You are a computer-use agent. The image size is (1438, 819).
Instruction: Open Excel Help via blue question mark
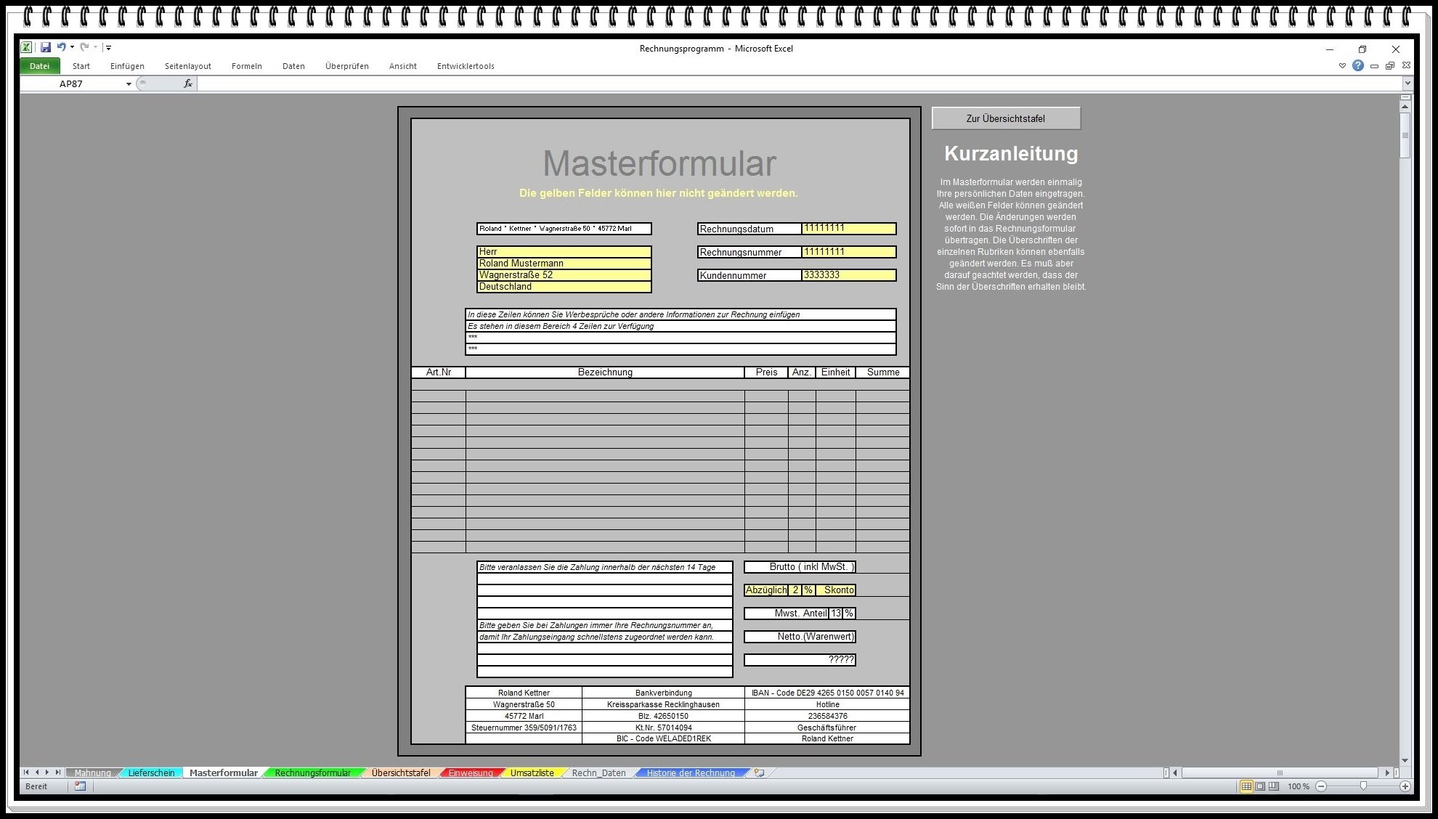pos(1357,65)
